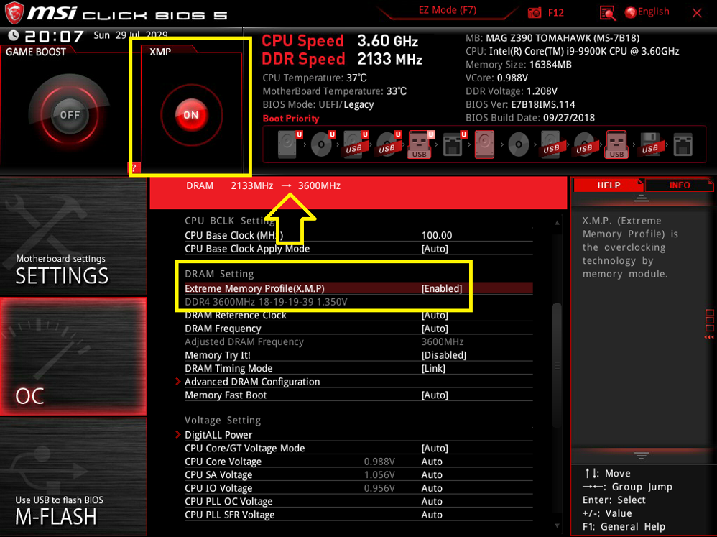Open CPU Core/GT Voltage Mode Auto option
This screenshot has width=717, height=537.
[x=435, y=448]
